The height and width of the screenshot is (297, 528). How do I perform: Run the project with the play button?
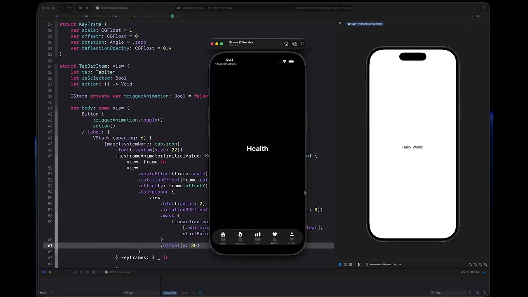87,8
